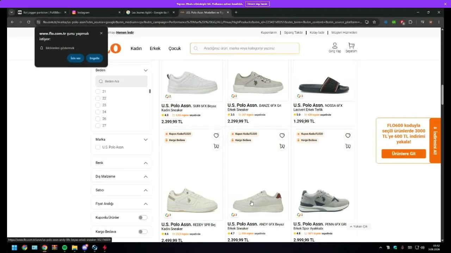This screenshot has height=253, width=451.
Task: Open the Kadın category menu
Action: pos(136,48)
